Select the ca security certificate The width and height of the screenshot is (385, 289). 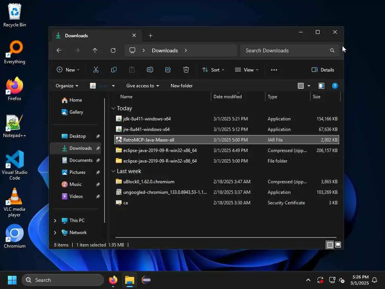(x=226, y=203)
